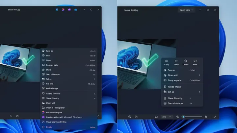Click the red Delete entry in left context menu

(69, 127)
